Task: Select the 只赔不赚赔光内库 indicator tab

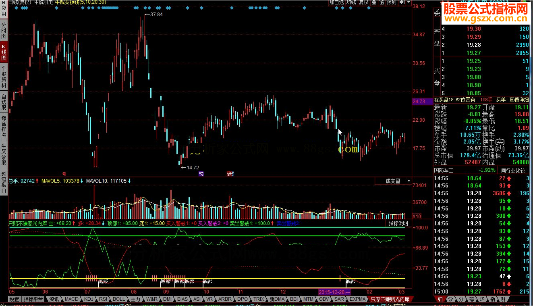Action: click(391, 299)
